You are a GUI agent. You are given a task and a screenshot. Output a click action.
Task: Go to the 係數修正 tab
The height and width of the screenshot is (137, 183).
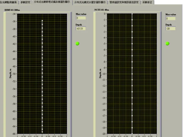[147, 2]
